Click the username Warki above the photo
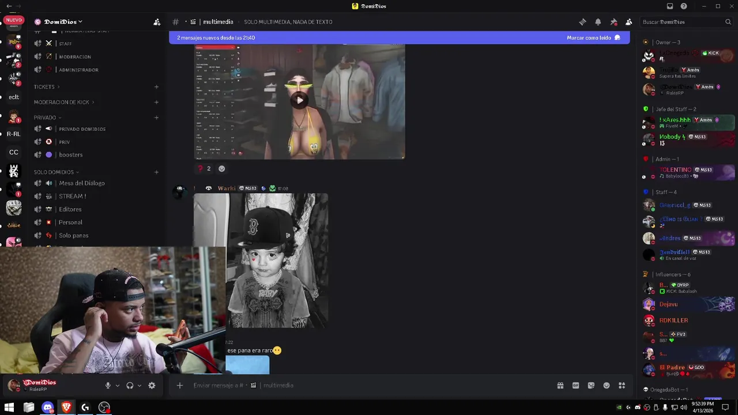This screenshot has height=415, width=738. [227, 188]
